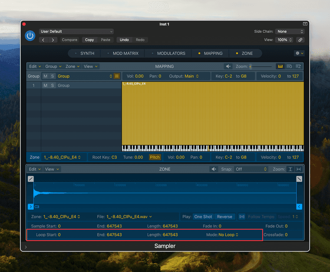Screen dimensions: 330x272
Task: Click the blue sample start marker arrow
Action: (x=30, y=207)
